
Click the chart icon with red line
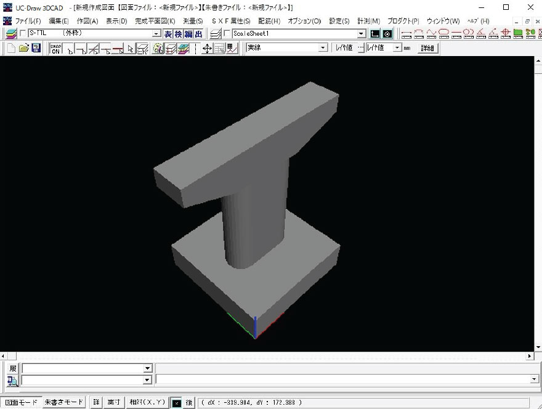[232, 49]
